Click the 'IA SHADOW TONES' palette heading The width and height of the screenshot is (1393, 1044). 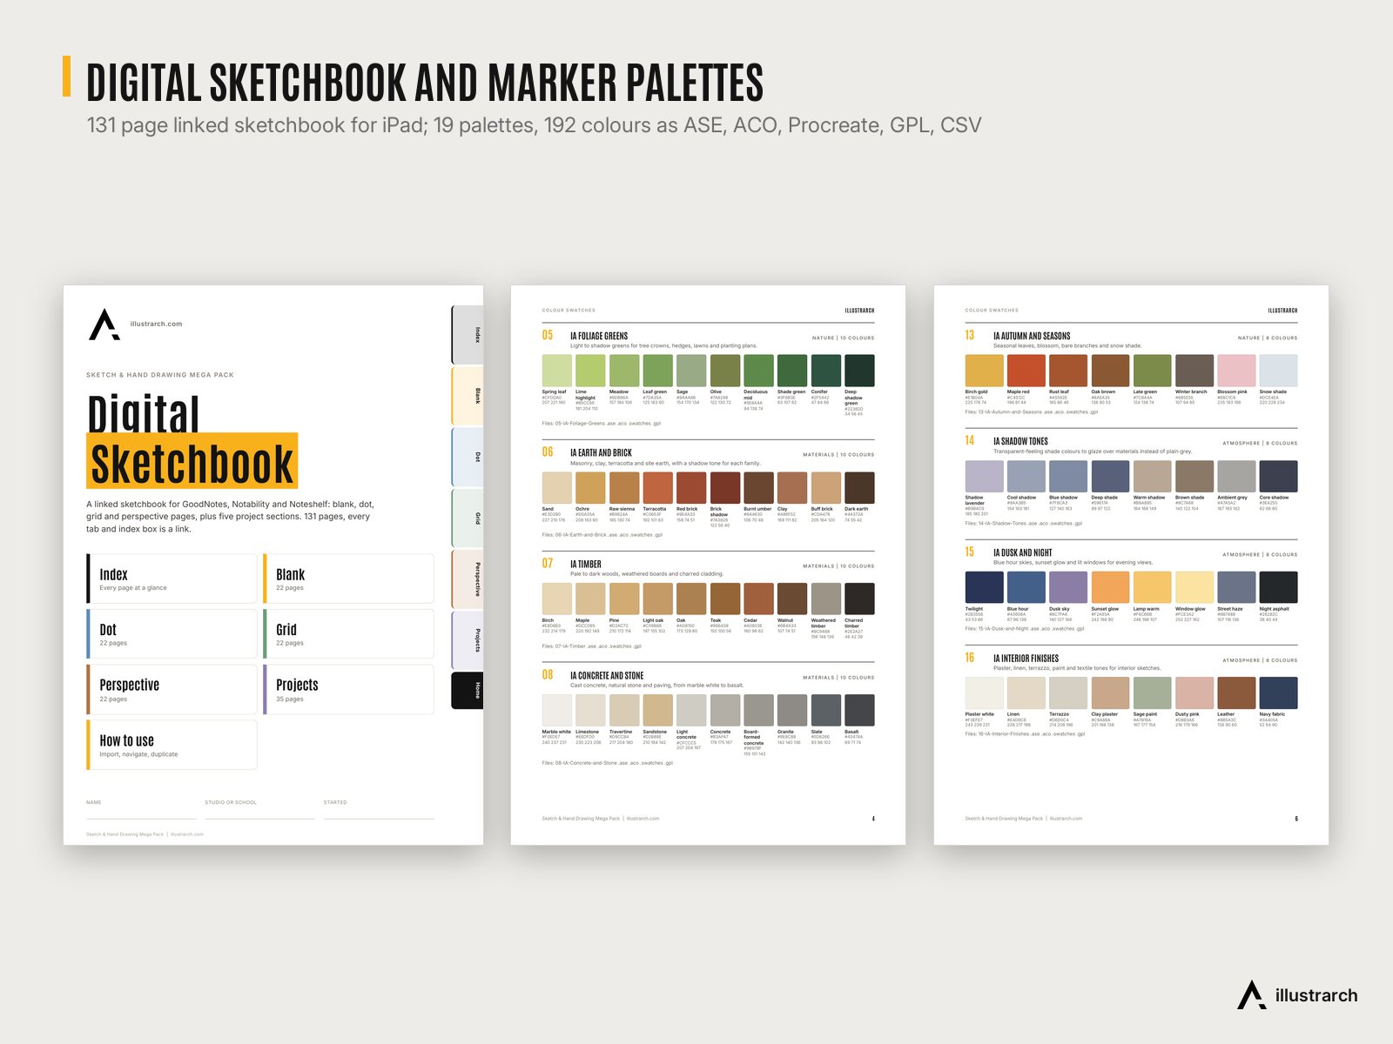tap(1020, 441)
